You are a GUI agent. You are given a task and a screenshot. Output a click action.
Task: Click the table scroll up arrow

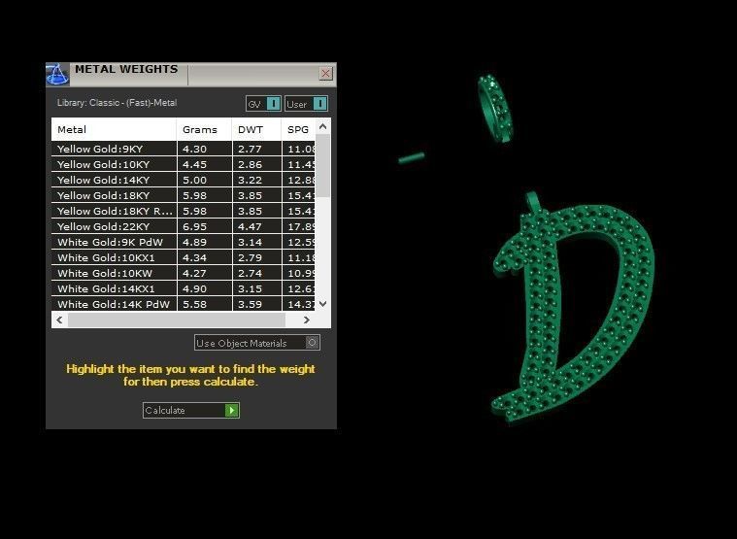pyautogui.click(x=322, y=126)
